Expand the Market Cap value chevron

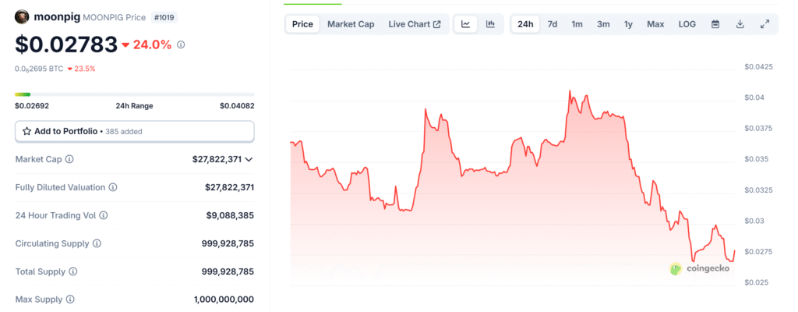point(249,159)
